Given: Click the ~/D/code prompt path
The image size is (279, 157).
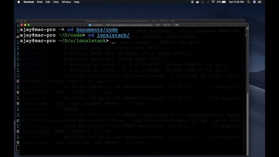Looking at the screenshot, I should [x=70, y=35].
